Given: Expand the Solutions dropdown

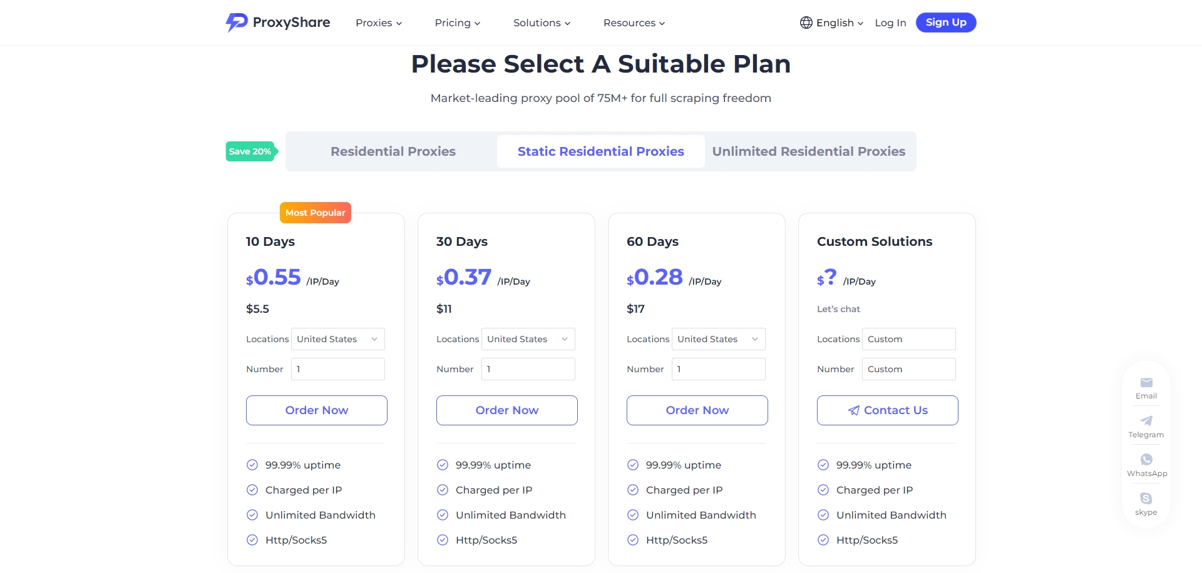Looking at the screenshot, I should coord(542,23).
